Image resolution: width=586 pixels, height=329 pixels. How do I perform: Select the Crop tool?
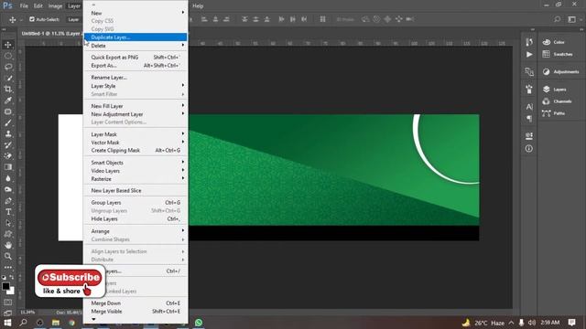click(x=8, y=90)
